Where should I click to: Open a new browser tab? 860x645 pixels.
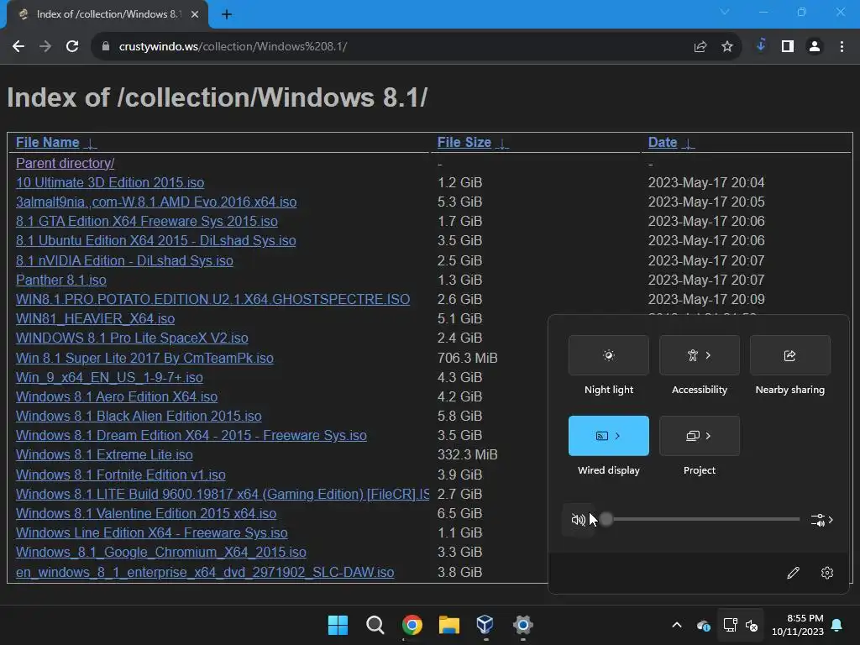pos(227,15)
